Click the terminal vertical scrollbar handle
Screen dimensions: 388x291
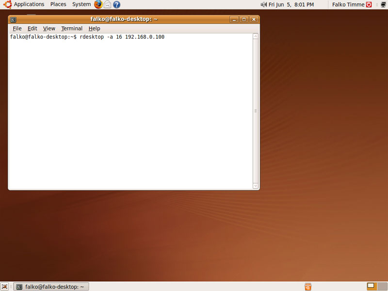pyautogui.click(x=256, y=111)
